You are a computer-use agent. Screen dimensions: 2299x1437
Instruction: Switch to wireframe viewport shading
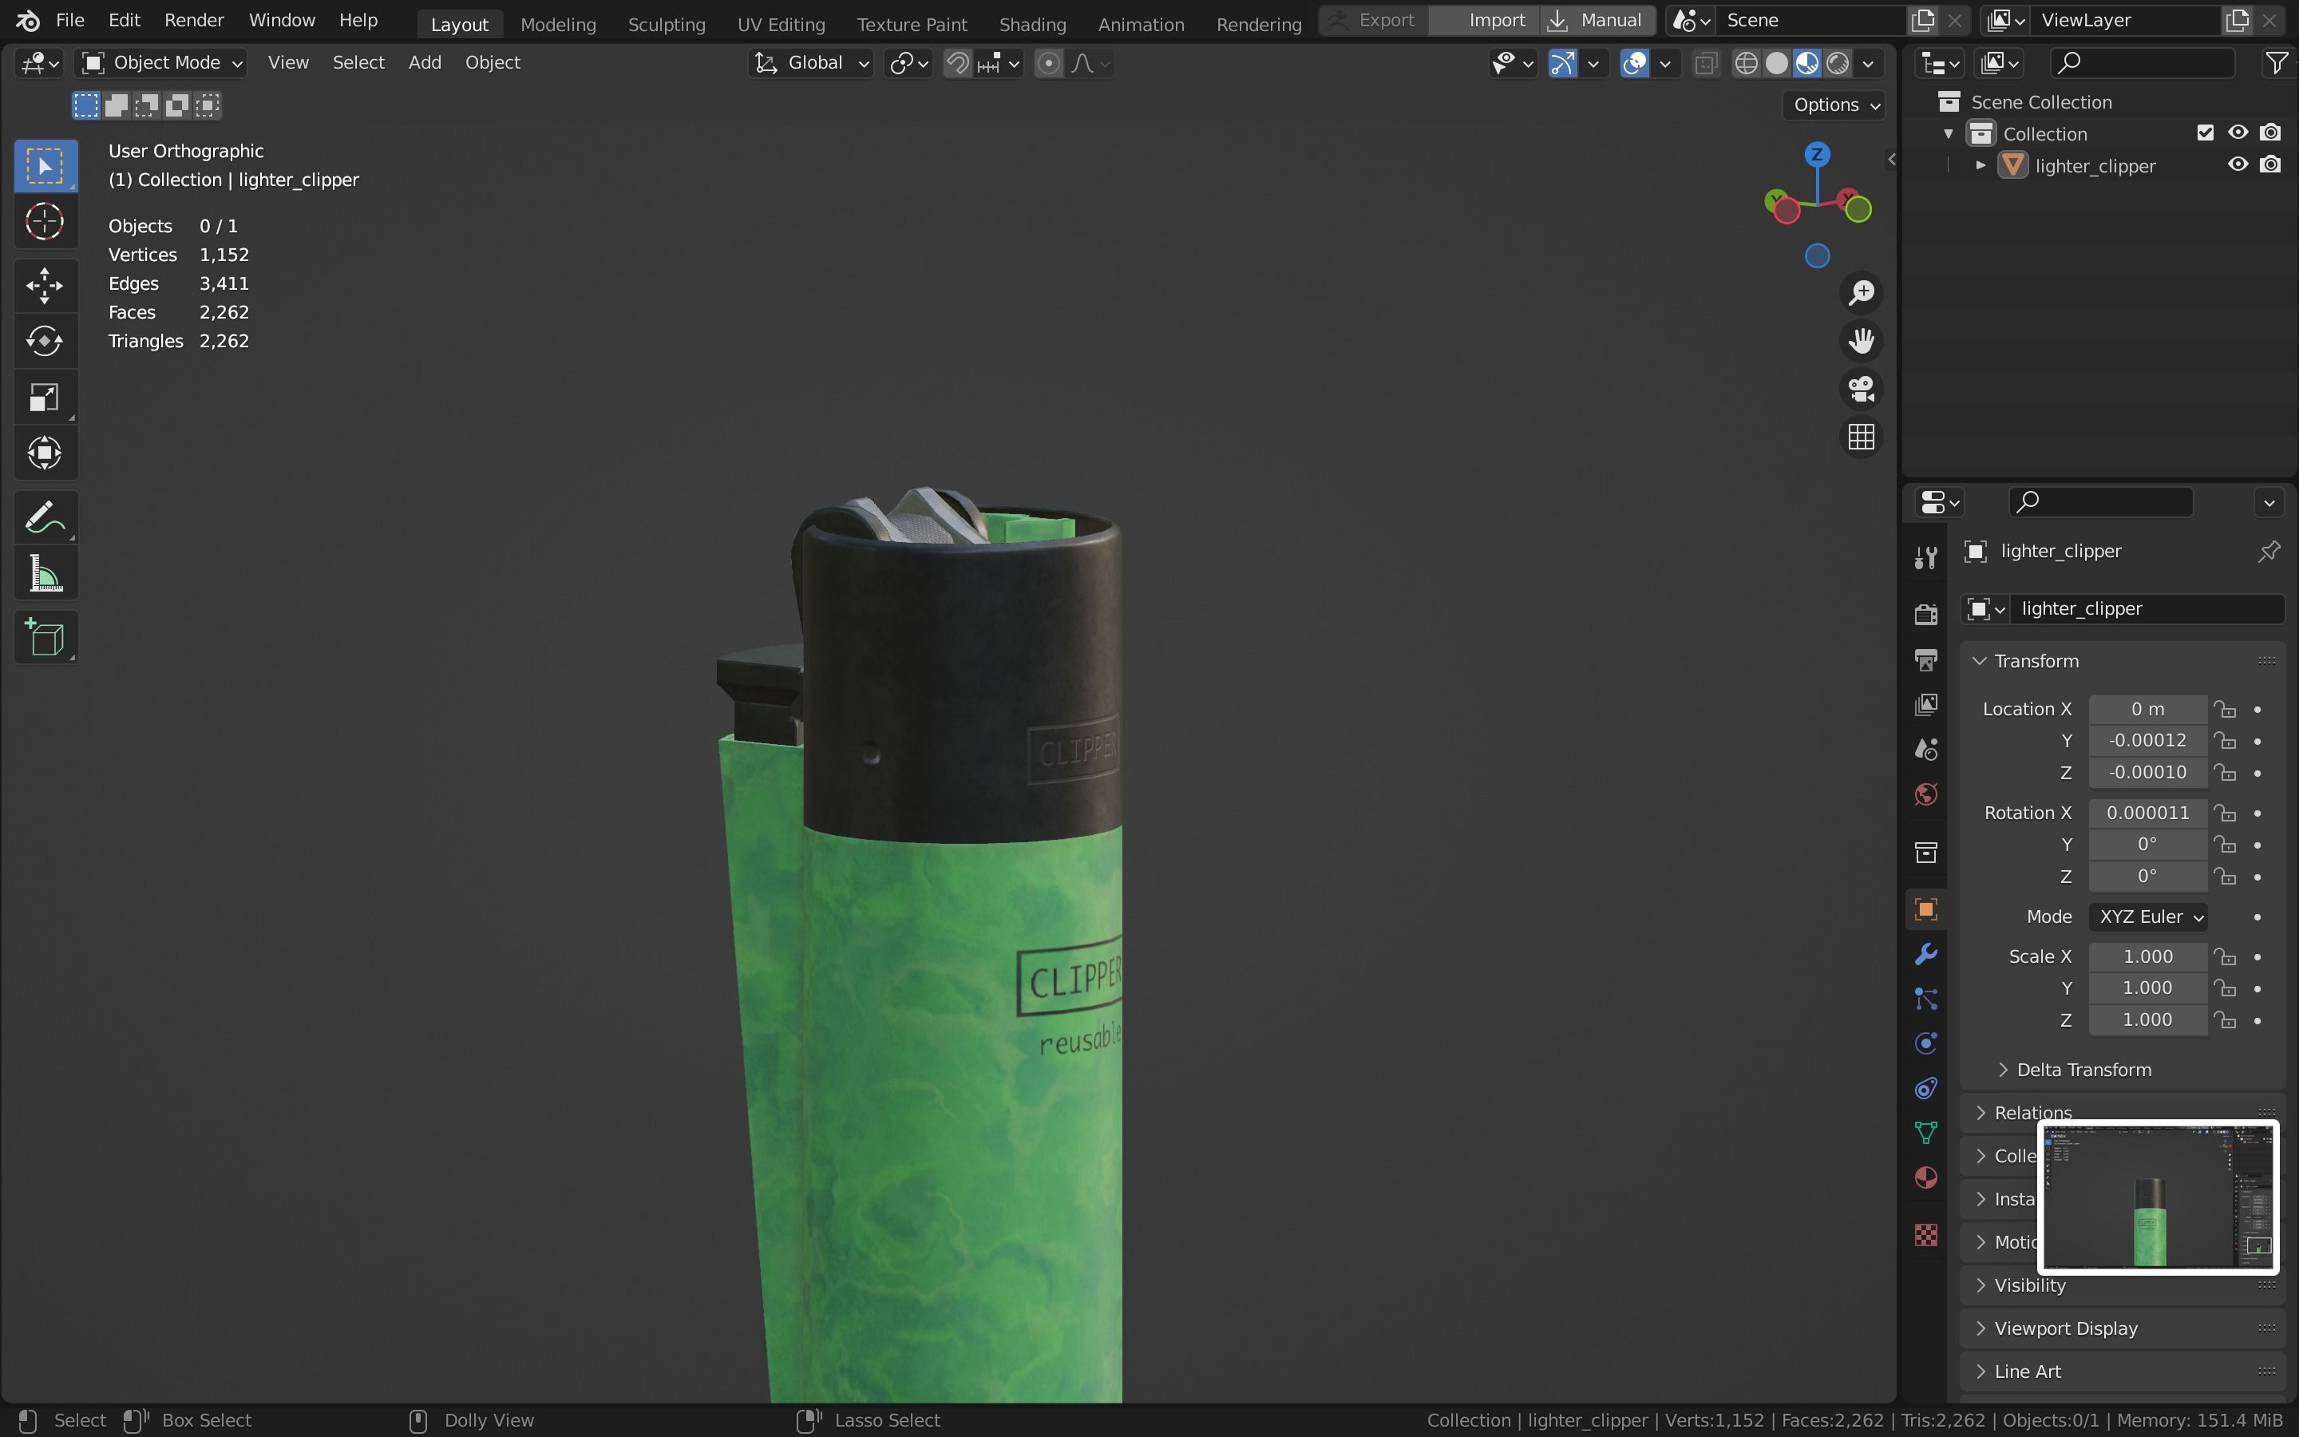(1746, 64)
